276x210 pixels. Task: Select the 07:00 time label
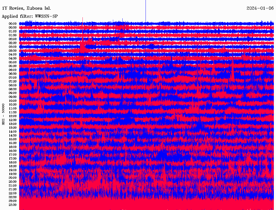[x=13, y=78]
